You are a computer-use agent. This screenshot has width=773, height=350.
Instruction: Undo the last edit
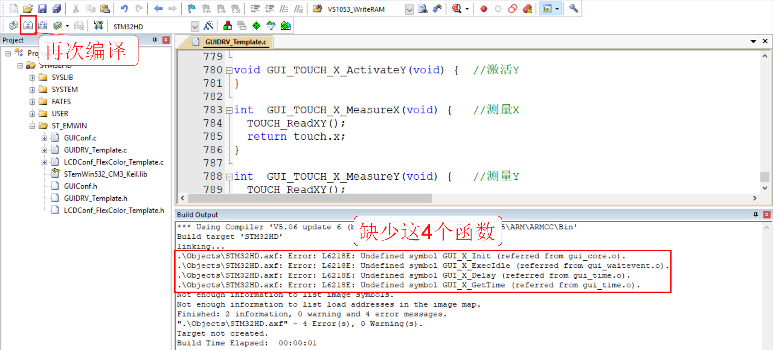pos(124,8)
